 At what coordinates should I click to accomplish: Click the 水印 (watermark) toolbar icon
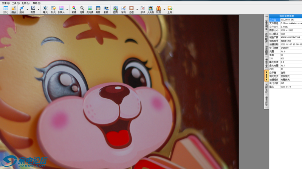(x=142, y=9)
